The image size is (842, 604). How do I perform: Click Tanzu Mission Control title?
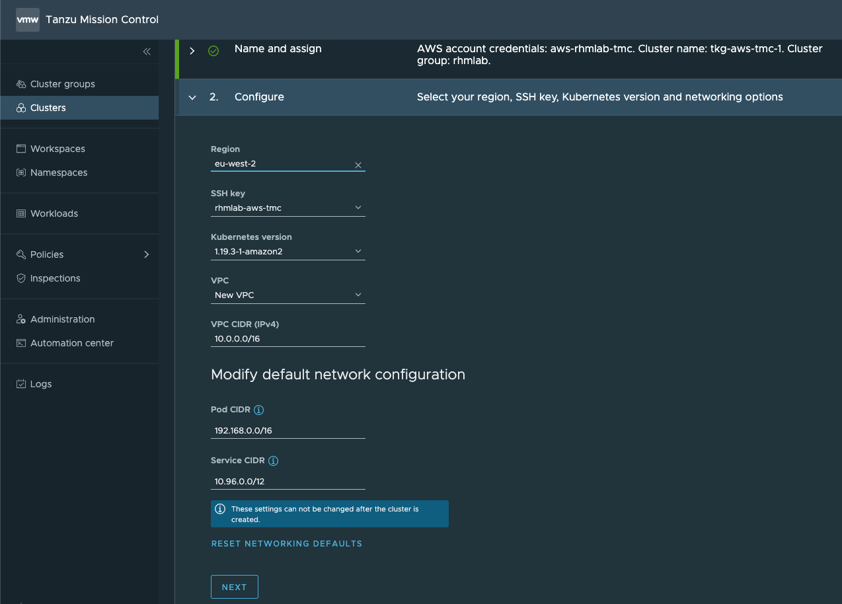102,20
